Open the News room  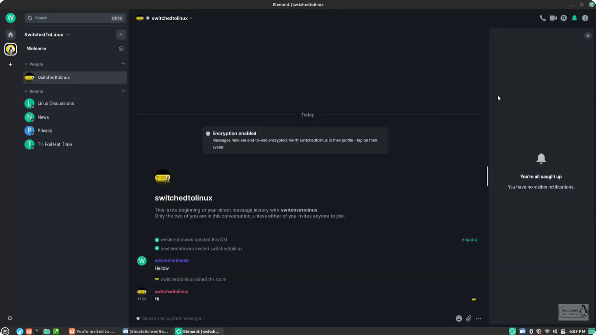point(75,117)
